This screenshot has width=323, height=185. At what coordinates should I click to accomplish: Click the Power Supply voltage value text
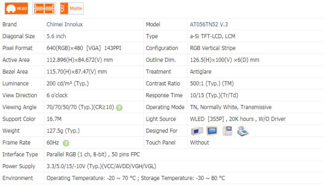click(101, 166)
